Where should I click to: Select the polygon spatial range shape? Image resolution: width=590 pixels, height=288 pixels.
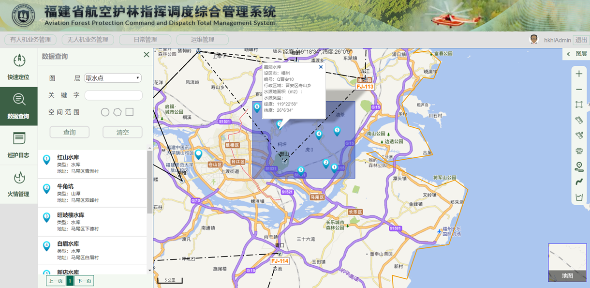pos(118,112)
